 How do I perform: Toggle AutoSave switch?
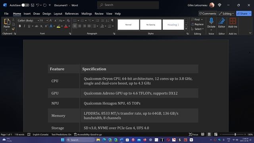click(x=25, y=5)
